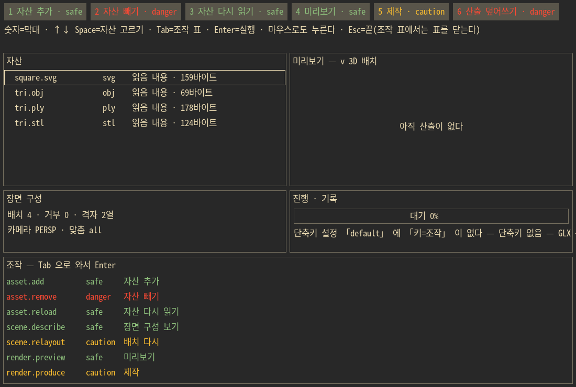Screen dimensions: 576x387
Task: Click the '2 자산 빼기 · danger' button
Action: click(136, 12)
